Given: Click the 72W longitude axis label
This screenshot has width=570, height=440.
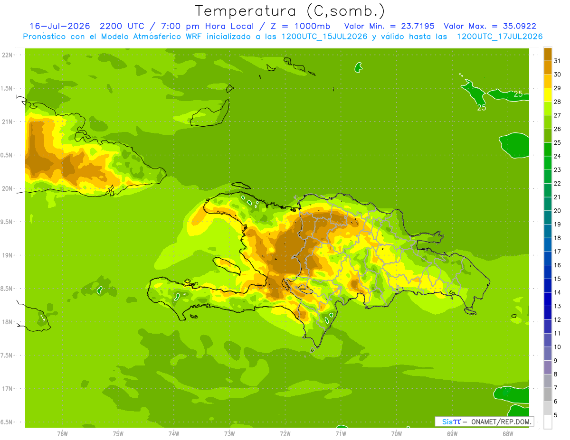Looking at the screenshot, I should (285, 434).
